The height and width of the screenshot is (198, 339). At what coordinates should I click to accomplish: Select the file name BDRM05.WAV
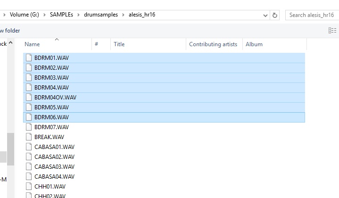coord(52,107)
